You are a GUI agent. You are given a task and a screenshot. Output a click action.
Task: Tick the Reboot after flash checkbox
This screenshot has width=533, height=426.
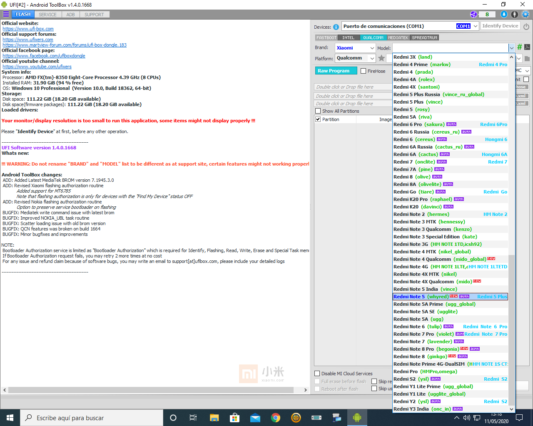coord(317,389)
